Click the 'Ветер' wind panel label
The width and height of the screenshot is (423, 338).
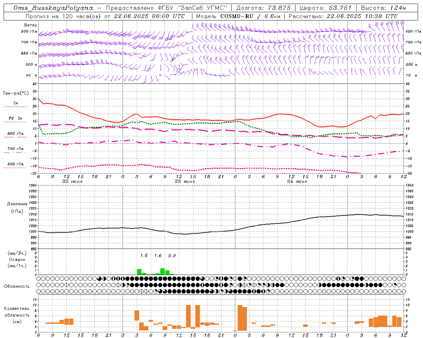pyautogui.click(x=31, y=25)
